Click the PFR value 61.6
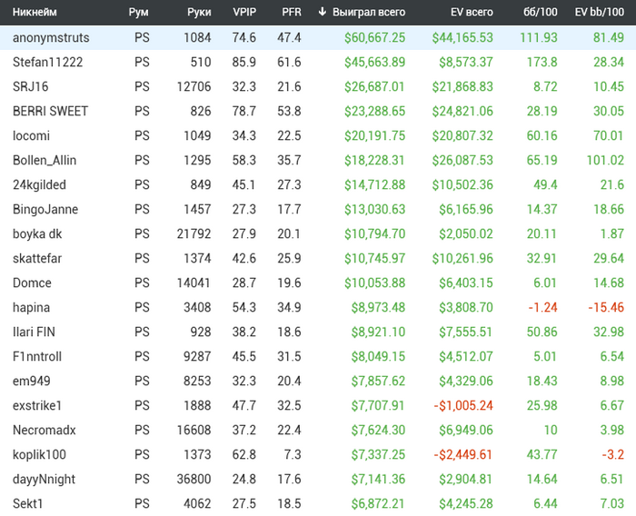 pos(289,62)
